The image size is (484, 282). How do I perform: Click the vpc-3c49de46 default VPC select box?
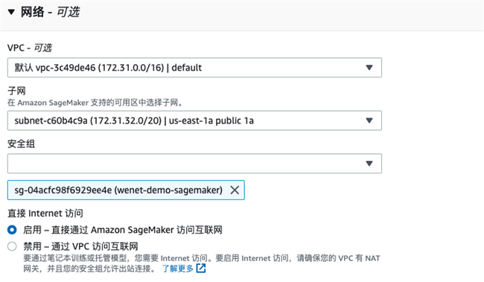pyautogui.click(x=194, y=68)
